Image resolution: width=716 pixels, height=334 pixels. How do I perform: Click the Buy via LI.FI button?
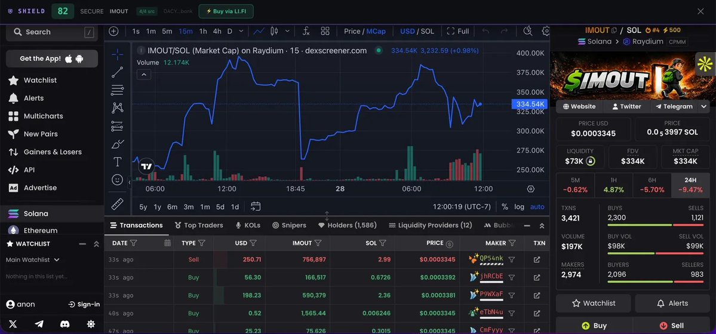226,11
